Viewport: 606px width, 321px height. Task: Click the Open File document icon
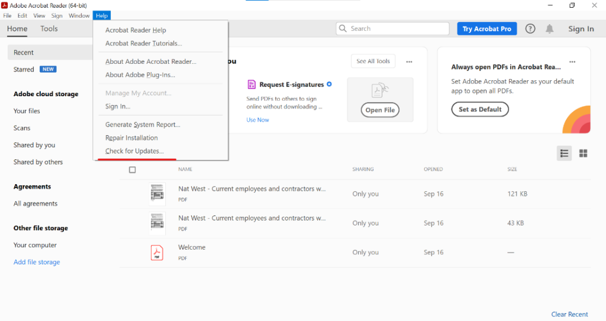click(380, 90)
